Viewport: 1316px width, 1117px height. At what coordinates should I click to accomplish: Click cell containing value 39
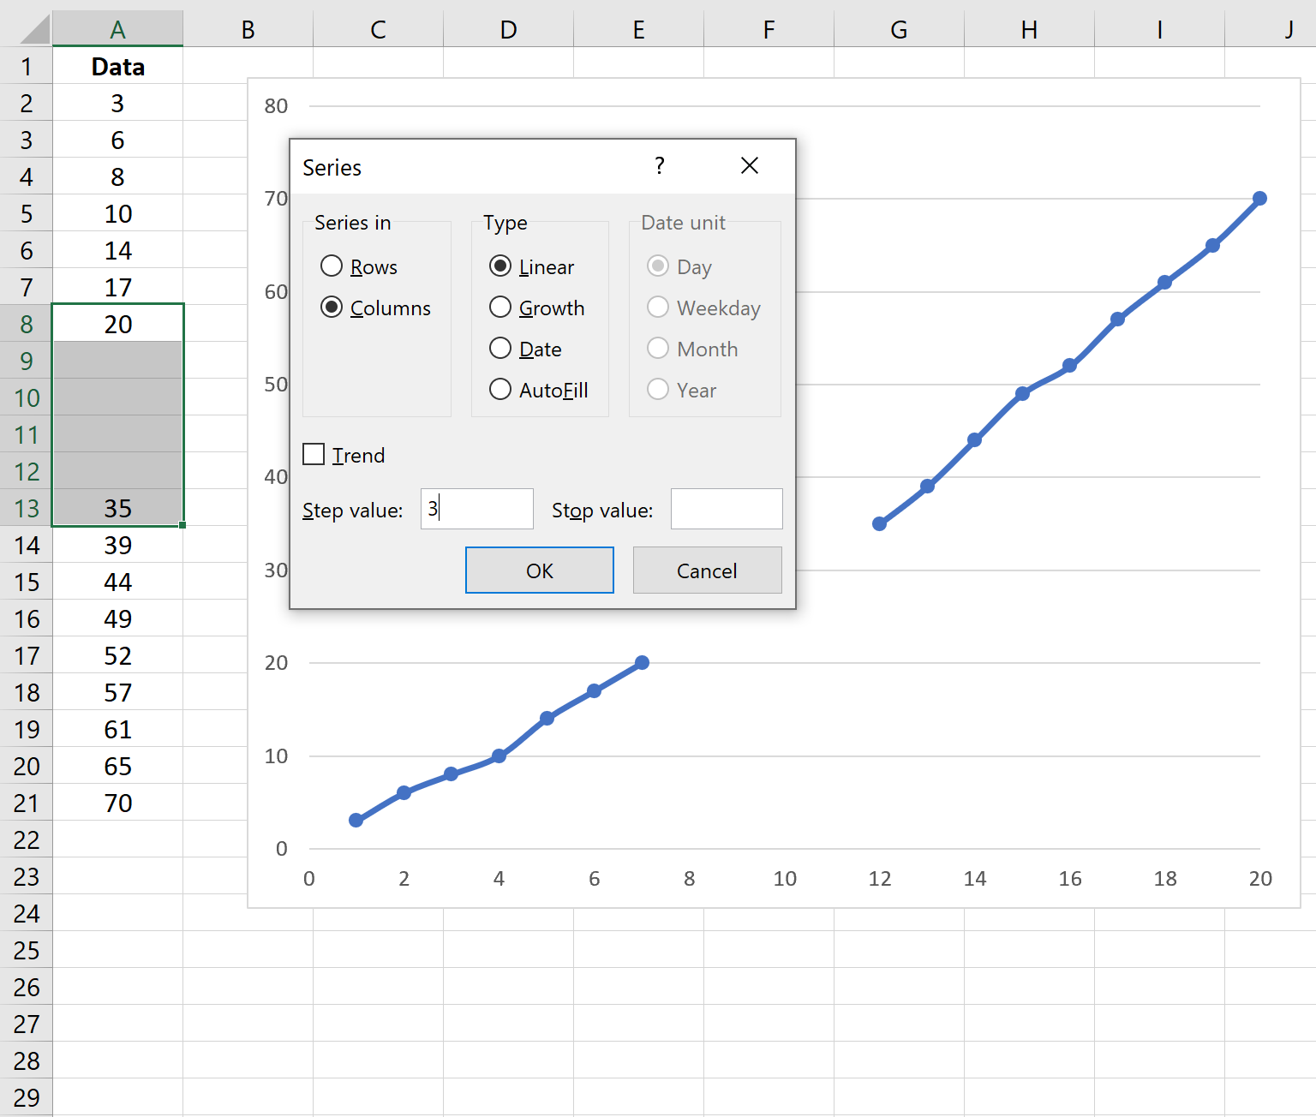[x=118, y=546]
